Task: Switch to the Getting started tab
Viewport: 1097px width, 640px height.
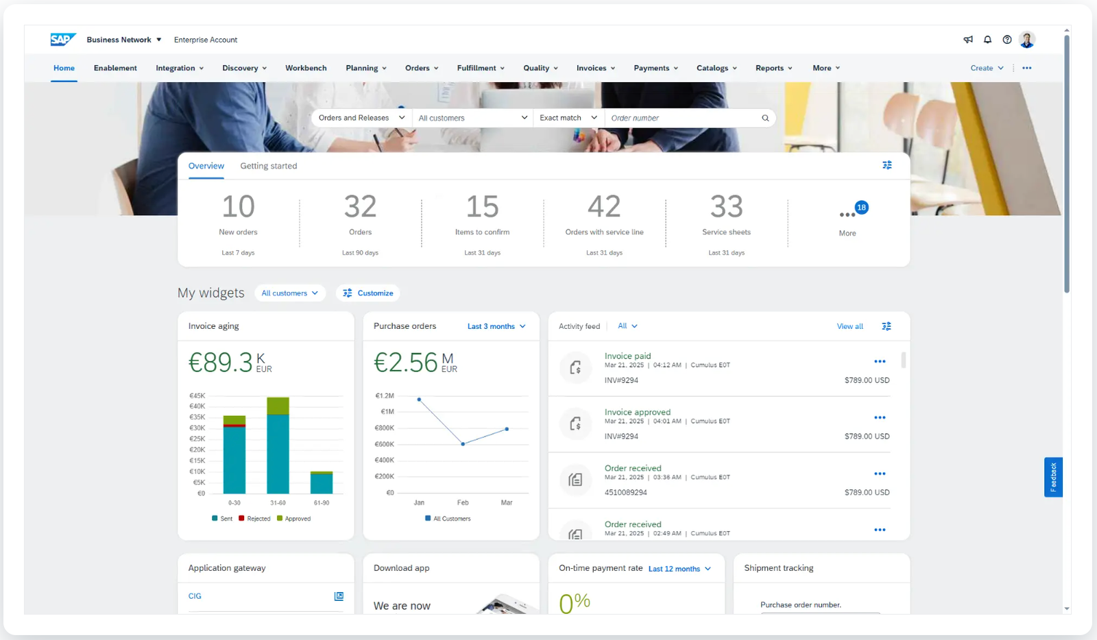Action: click(x=268, y=166)
